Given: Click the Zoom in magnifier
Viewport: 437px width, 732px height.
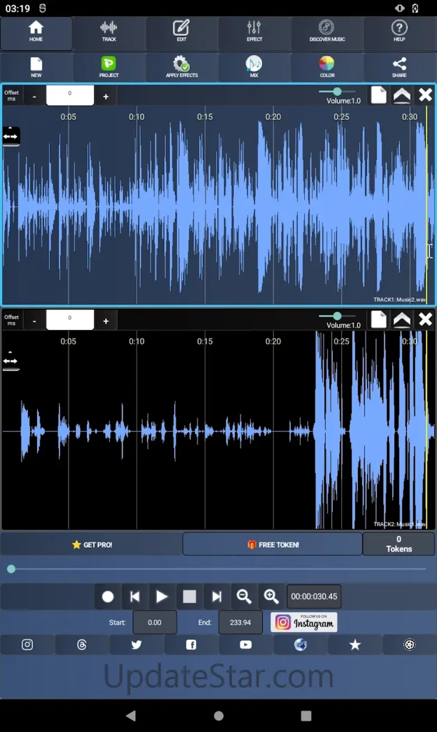Looking at the screenshot, I should tap(271, 596).
